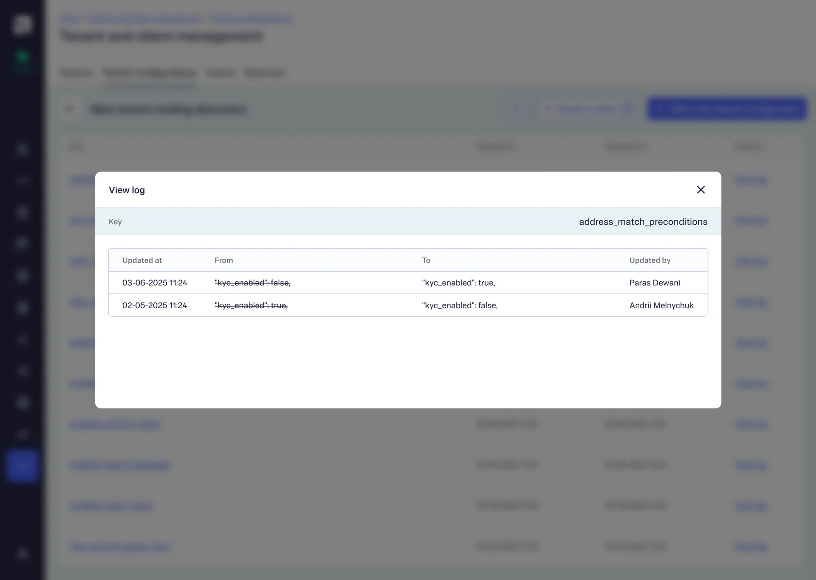Select updater name Andrii Melnychuk

pos(661,305)
